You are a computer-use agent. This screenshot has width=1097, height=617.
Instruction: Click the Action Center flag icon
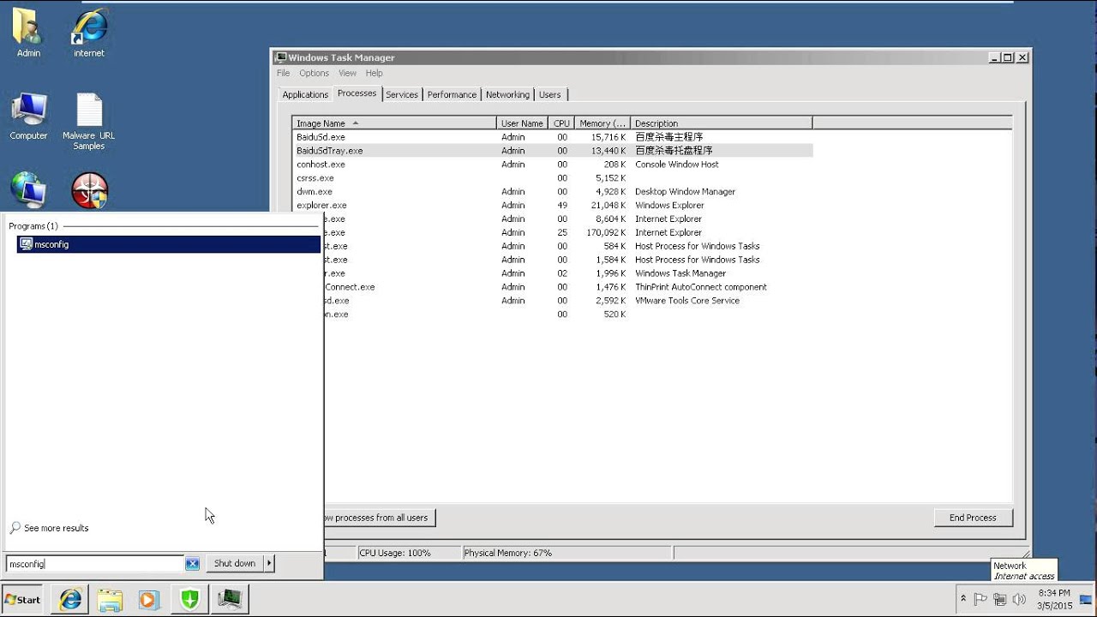point(981,599)
